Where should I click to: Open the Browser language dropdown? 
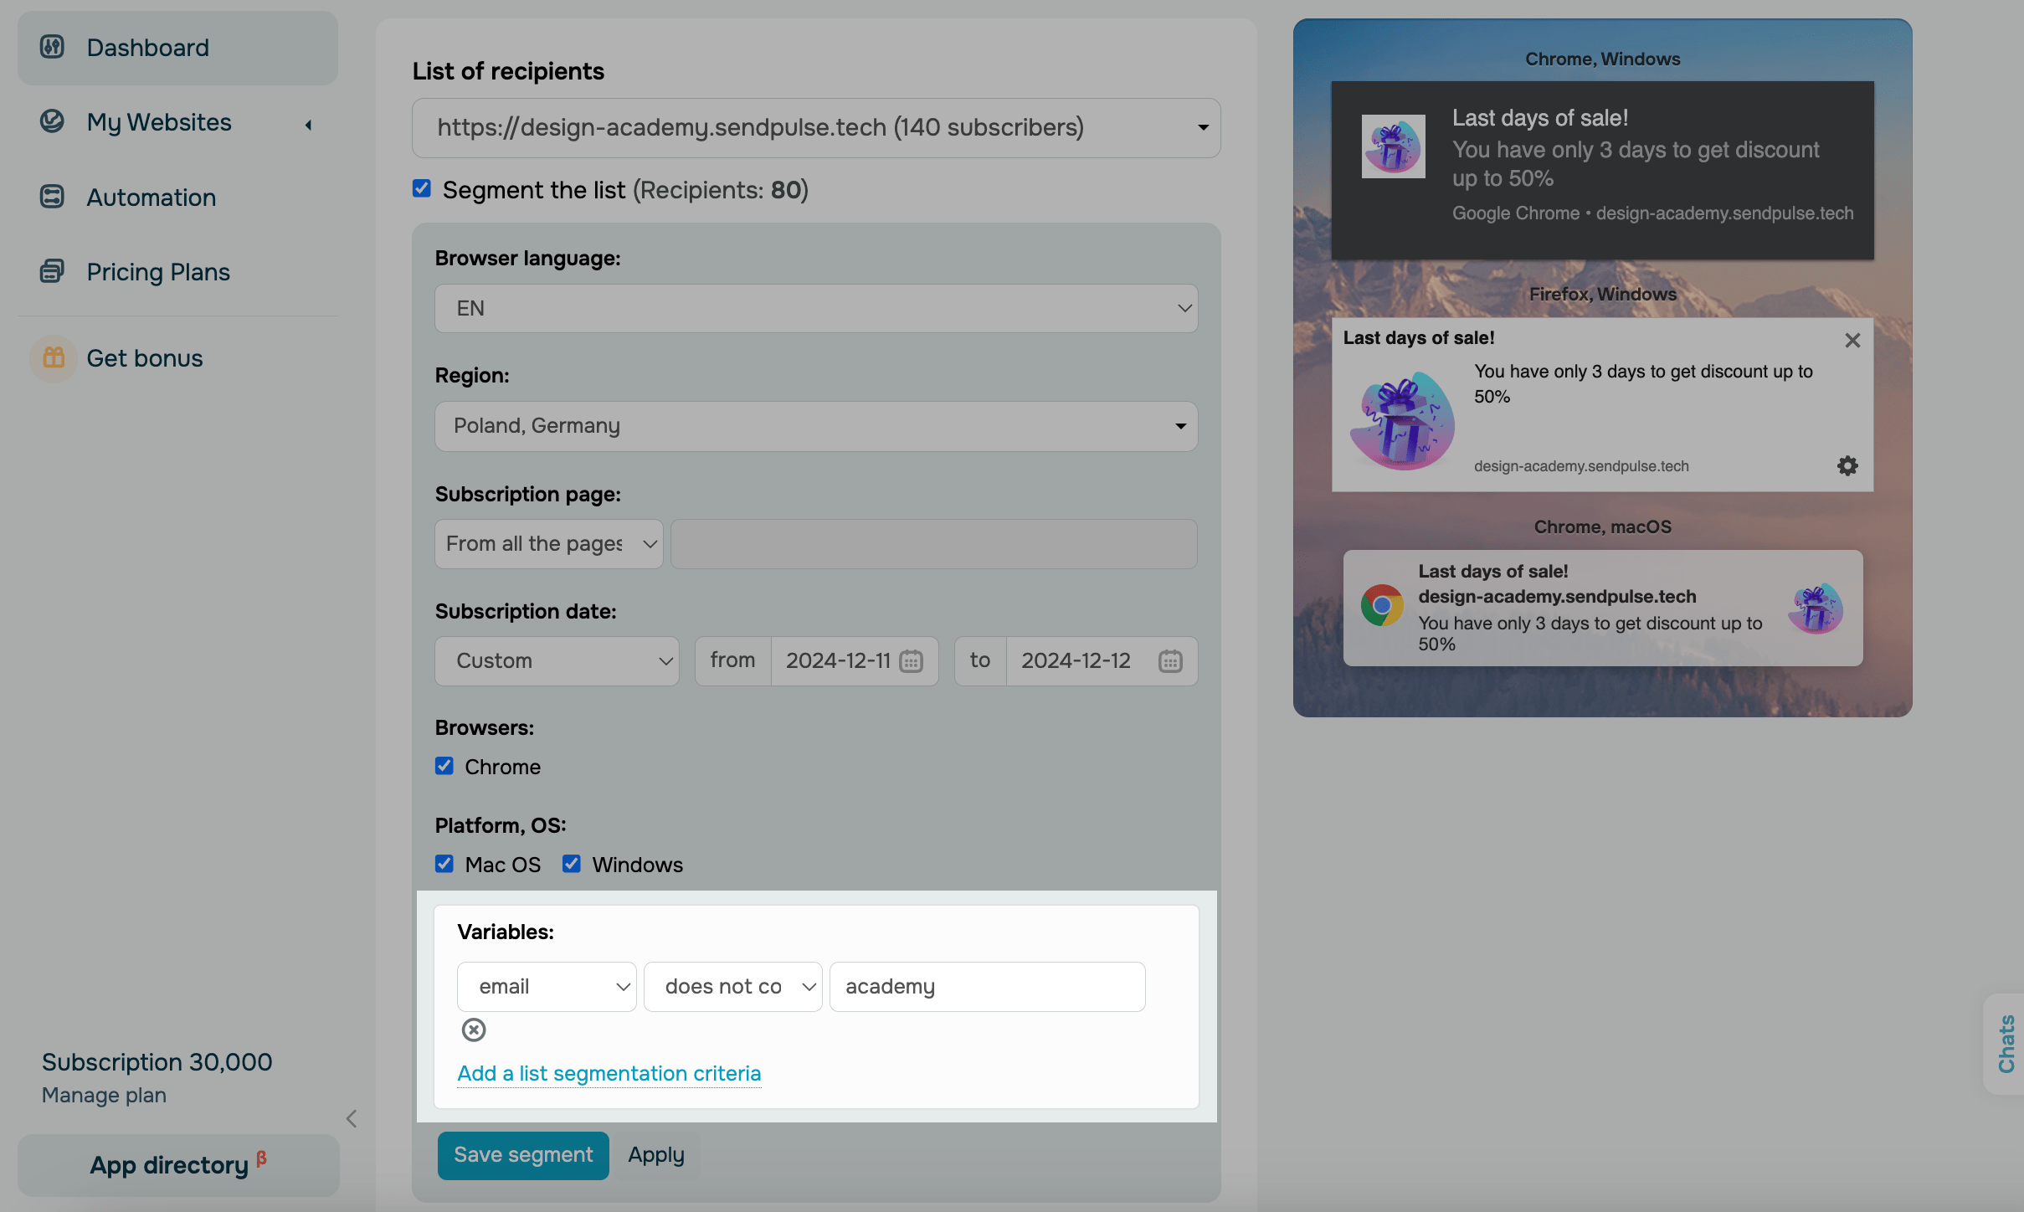tap(816, 308)
